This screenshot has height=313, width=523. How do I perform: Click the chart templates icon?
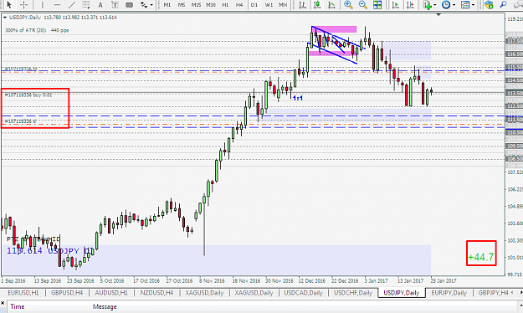coord(465,5)
